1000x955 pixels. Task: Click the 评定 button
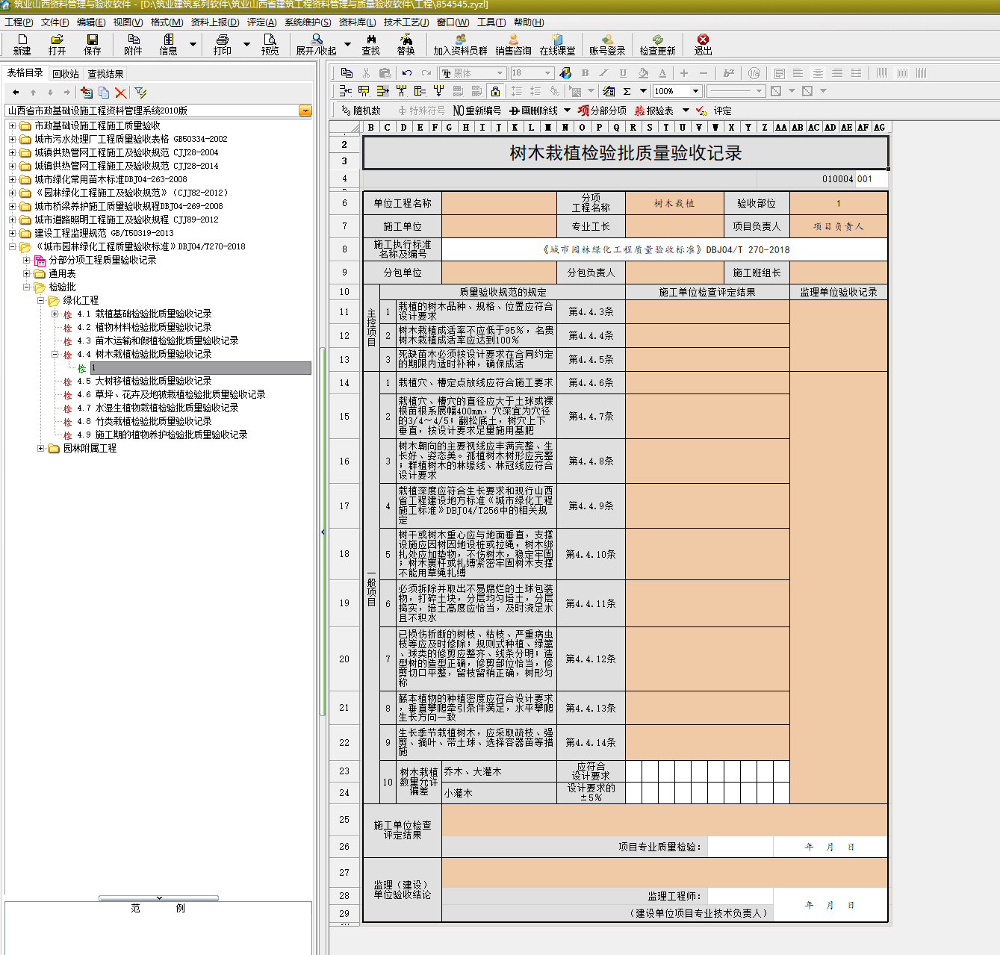tap(714, 111)
